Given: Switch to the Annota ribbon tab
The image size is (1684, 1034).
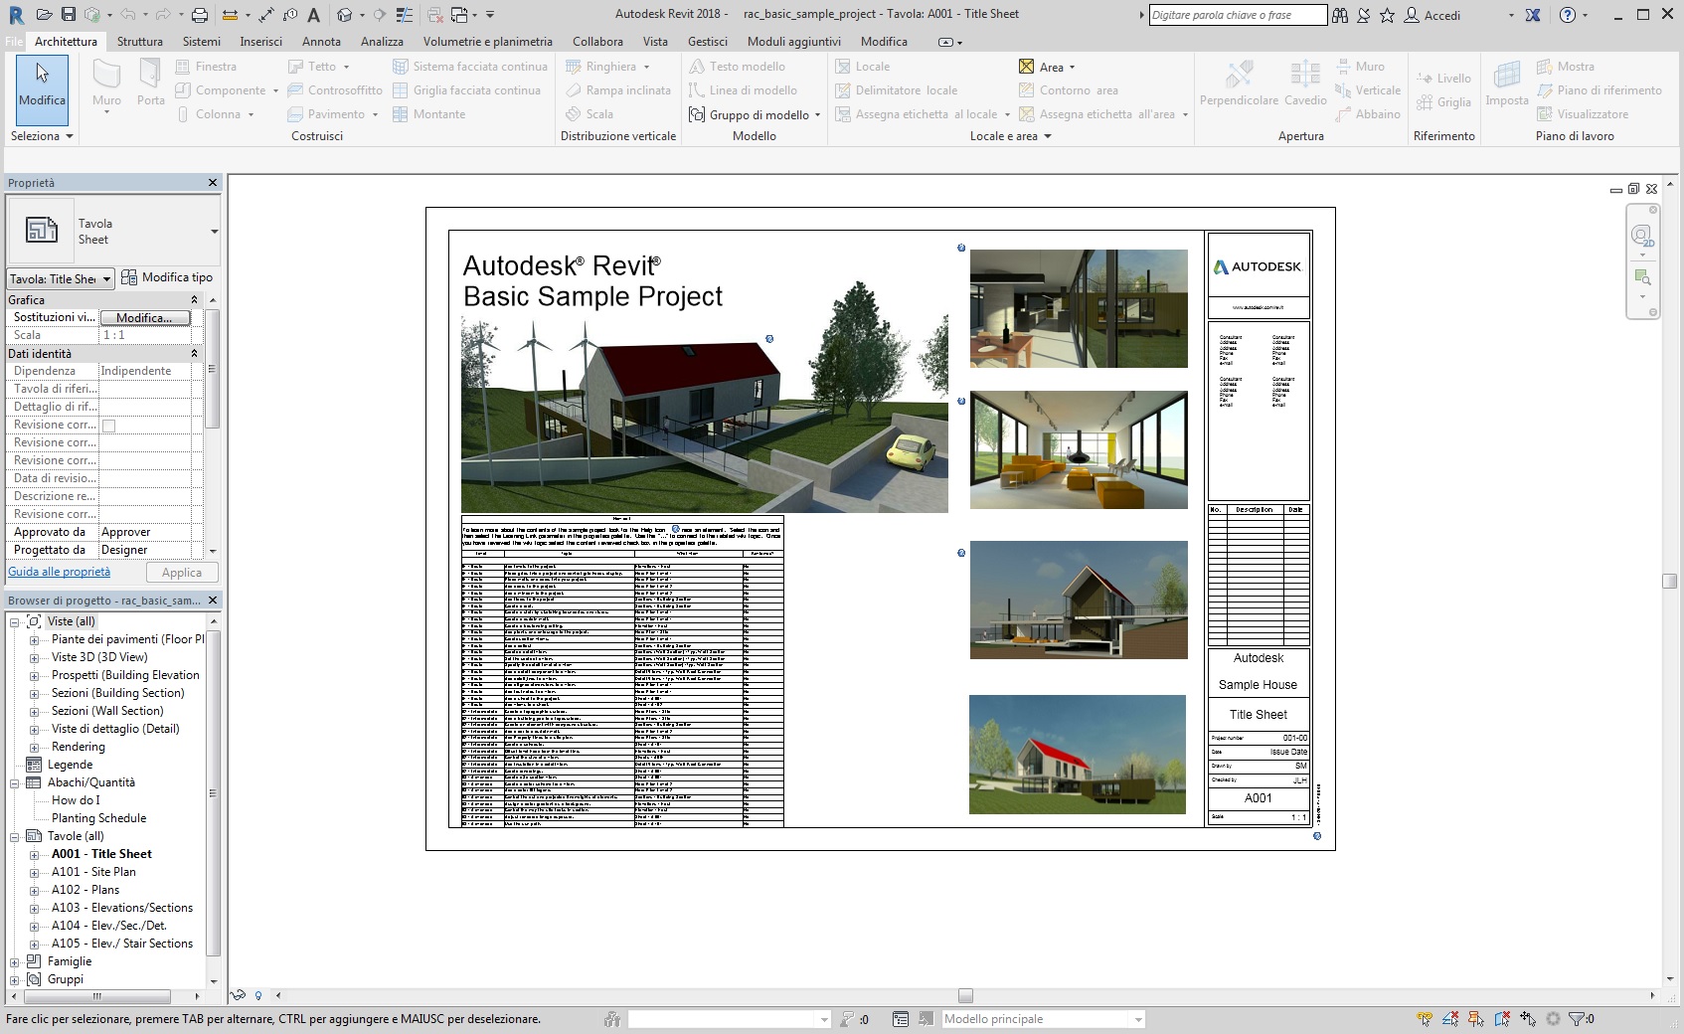Looking at the screenshot, I should (x=321, y=42).
